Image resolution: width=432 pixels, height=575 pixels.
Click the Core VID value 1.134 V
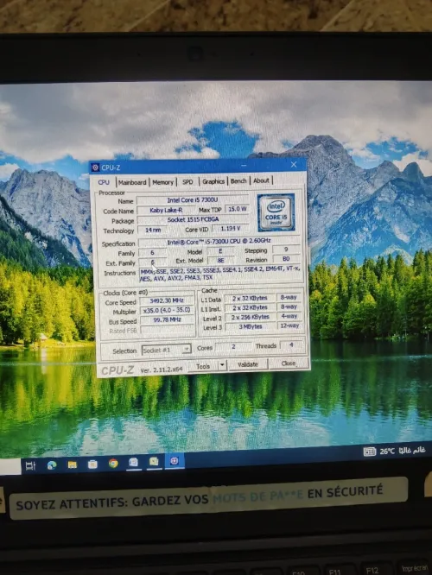pos(231,228)
